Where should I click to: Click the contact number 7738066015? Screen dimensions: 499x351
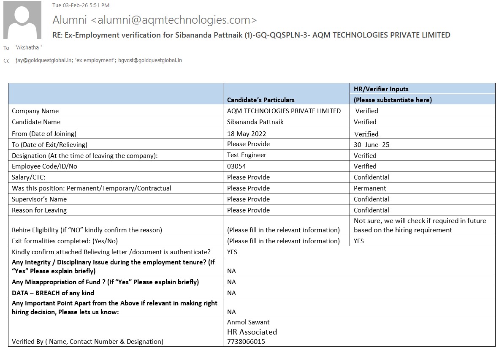pos(246,341)
